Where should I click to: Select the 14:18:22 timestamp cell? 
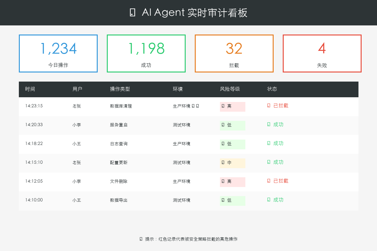(x=34, y=144)
